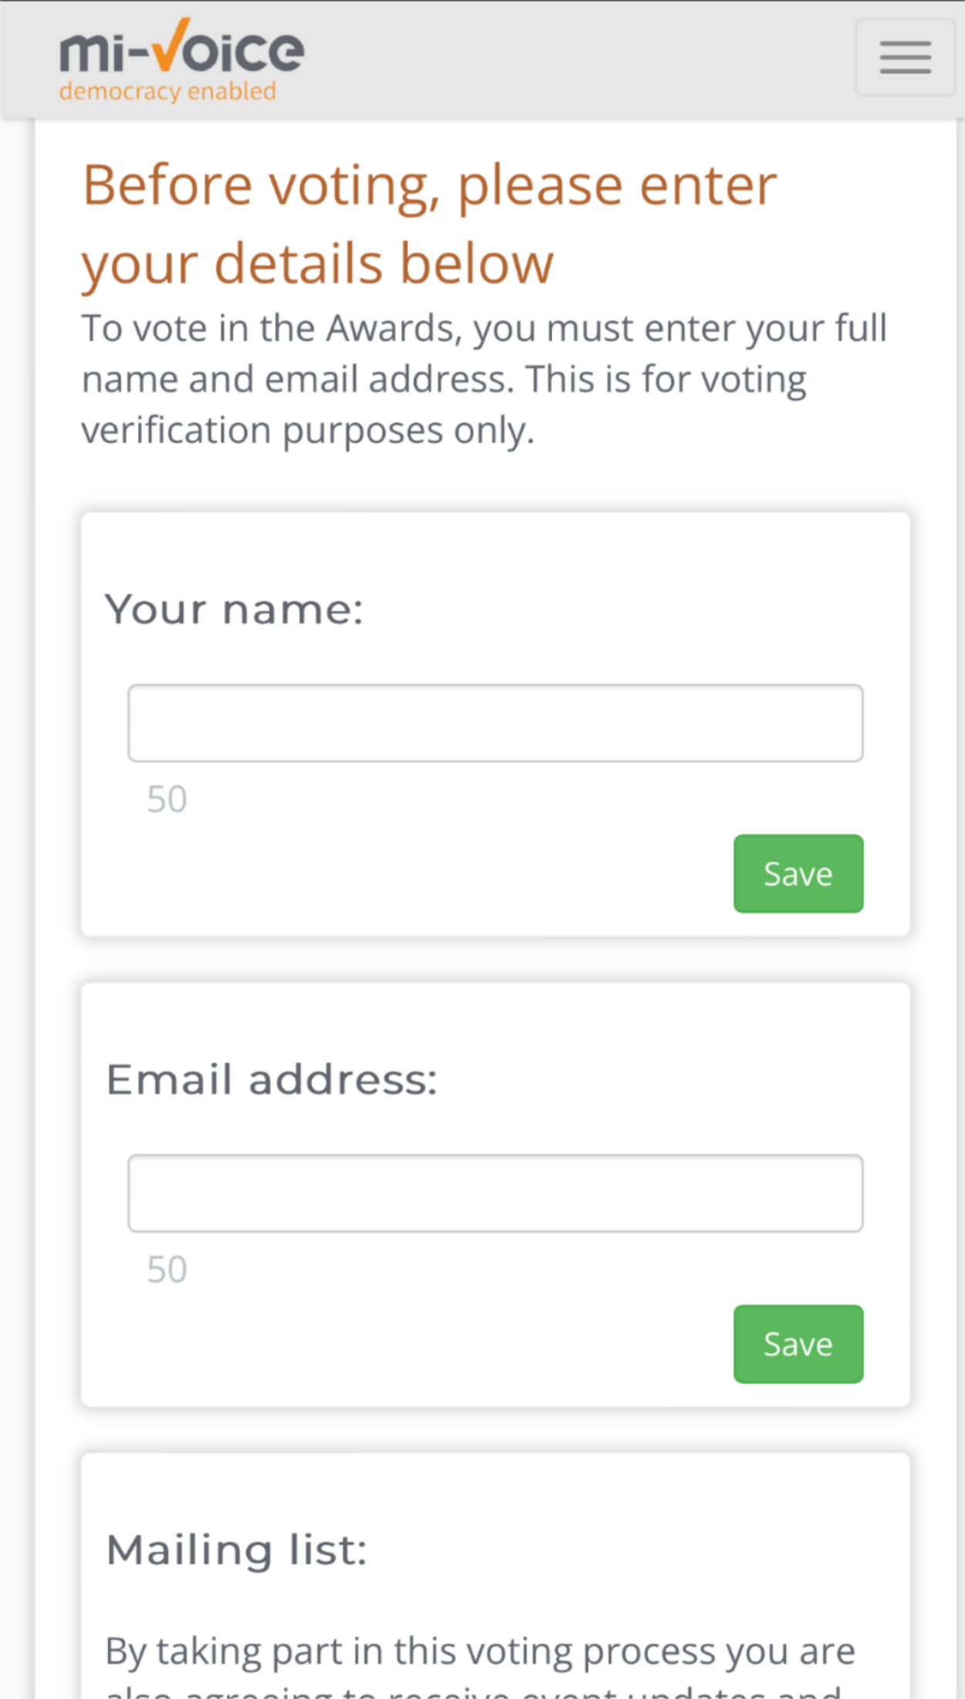The width and height of the screenshot is (965, 1699).
Task: Focus the Your name text field
Action: pyautogui.click(x=495, y=723)
